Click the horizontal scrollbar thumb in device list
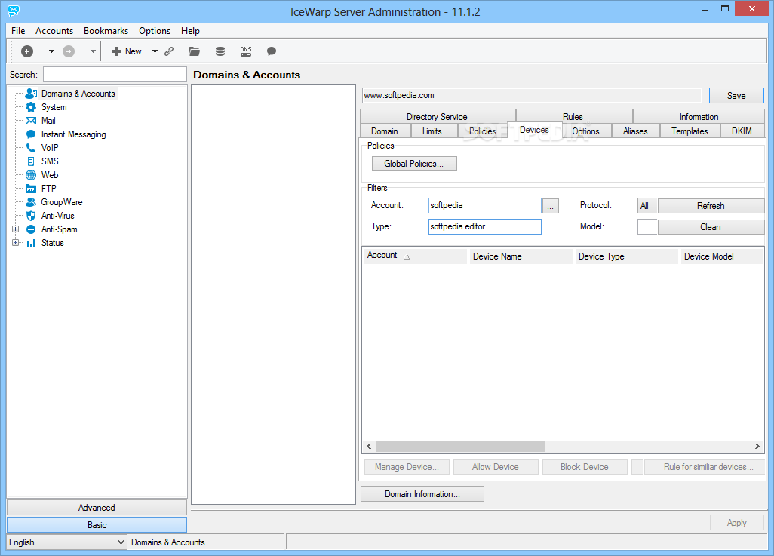 pos(460,446)
